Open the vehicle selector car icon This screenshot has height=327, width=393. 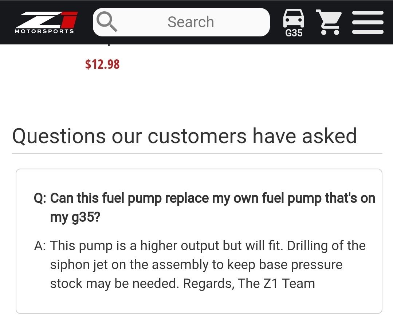294,18
